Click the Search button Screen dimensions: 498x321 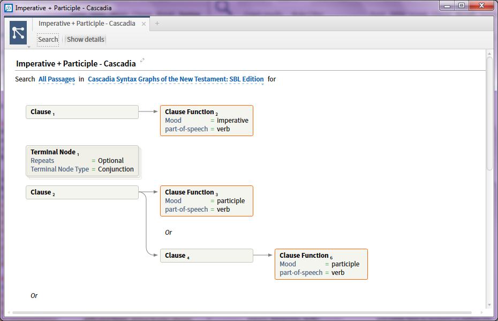pyautogui.click(x=48, y=39)
